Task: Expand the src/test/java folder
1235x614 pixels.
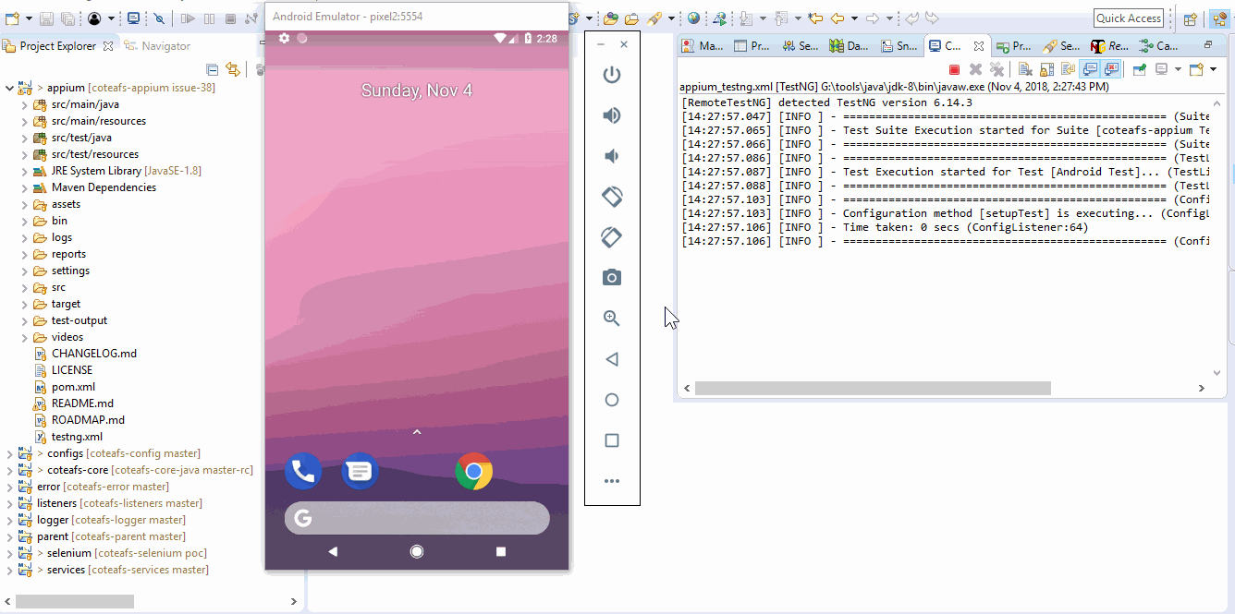Action: [x=25, y=138]
